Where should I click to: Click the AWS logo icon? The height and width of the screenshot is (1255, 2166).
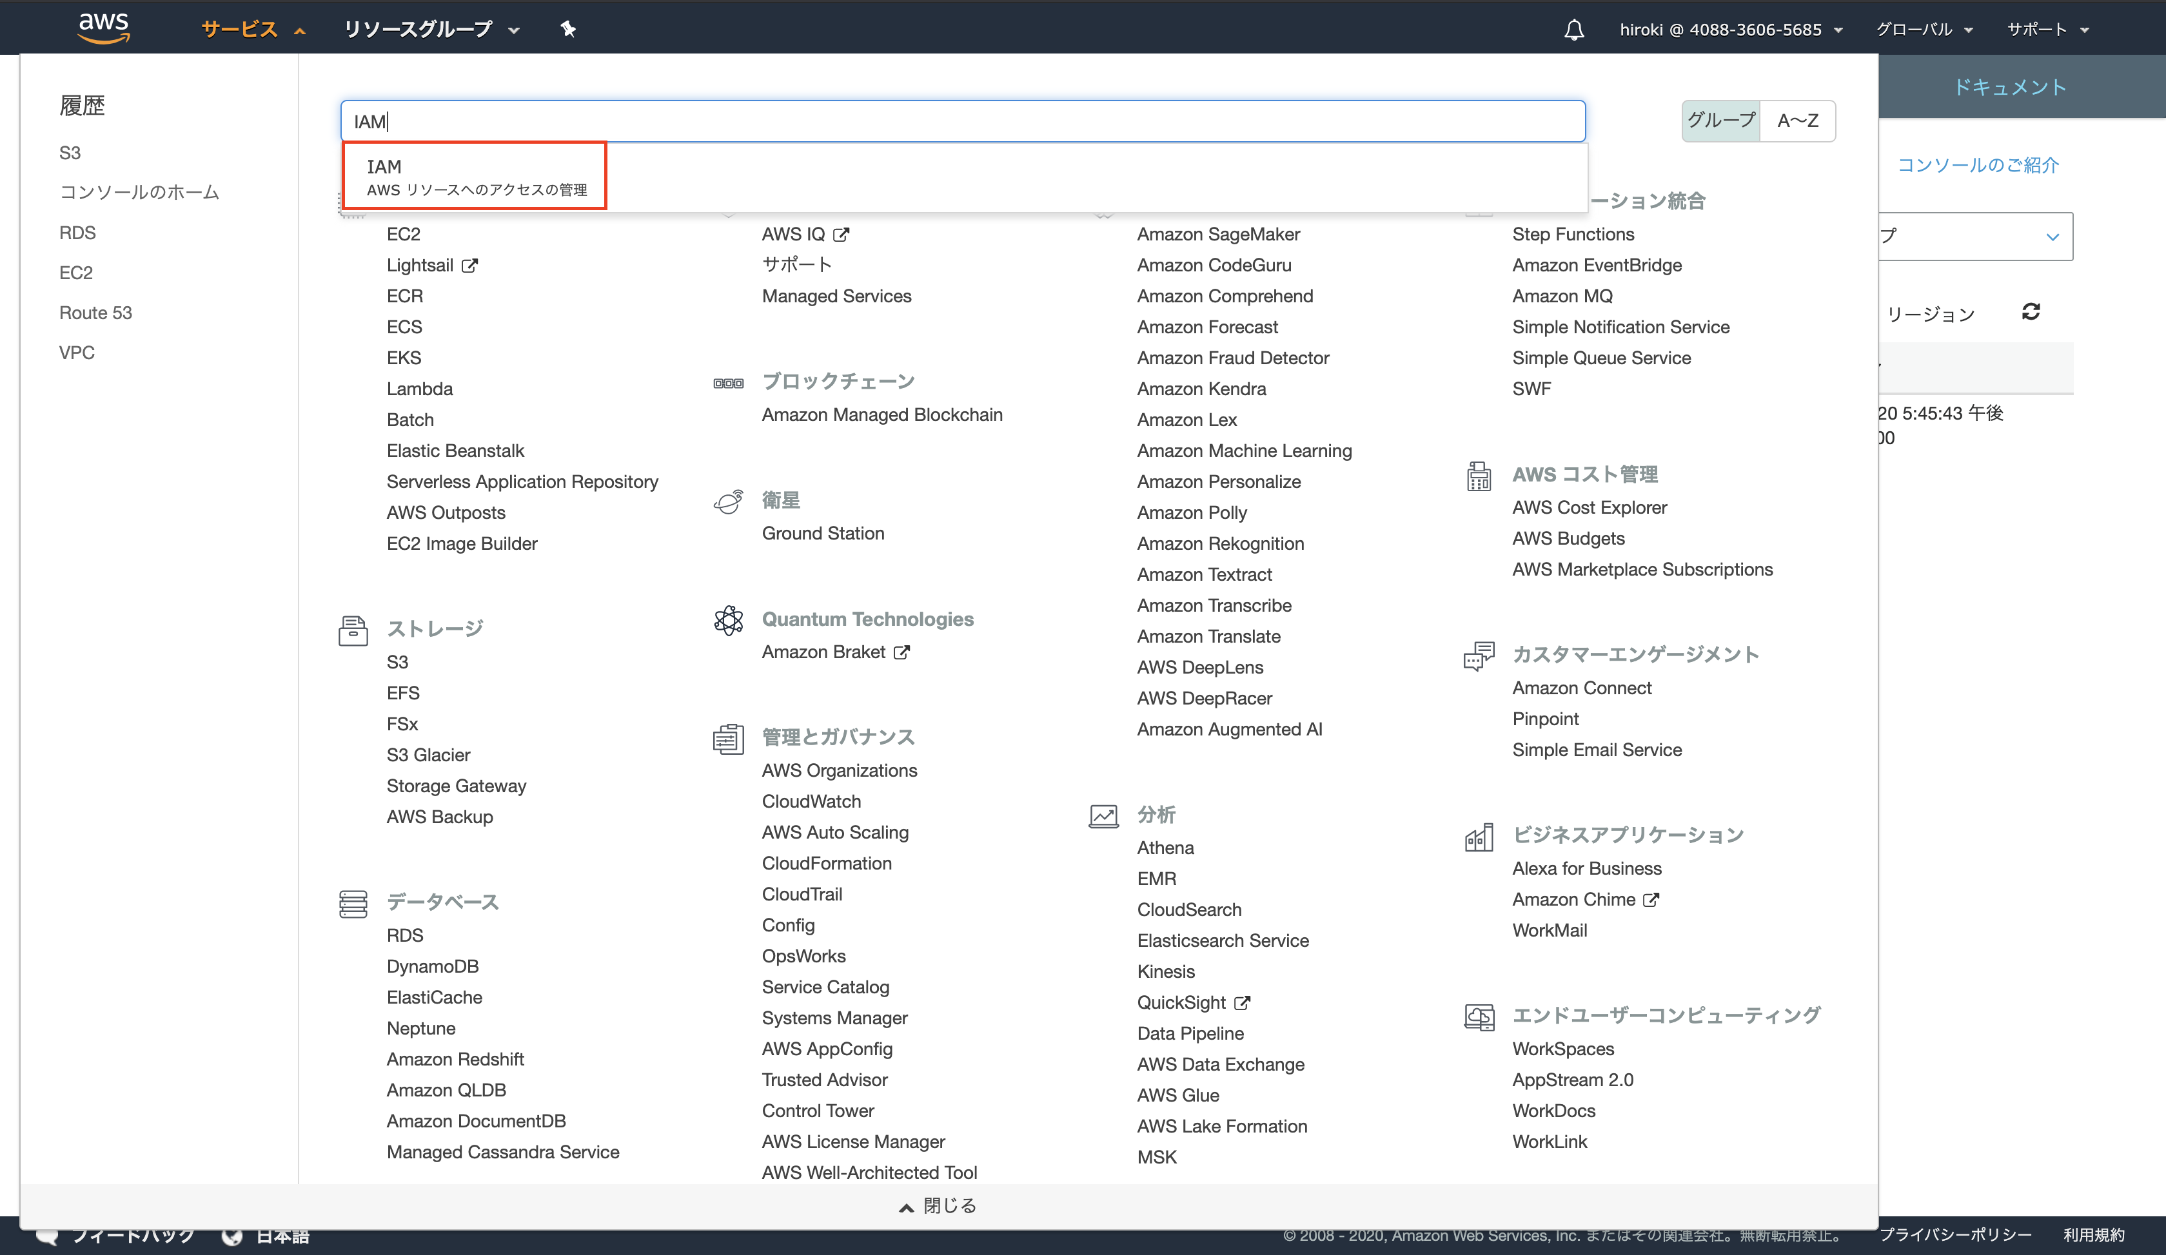(104, 28)
